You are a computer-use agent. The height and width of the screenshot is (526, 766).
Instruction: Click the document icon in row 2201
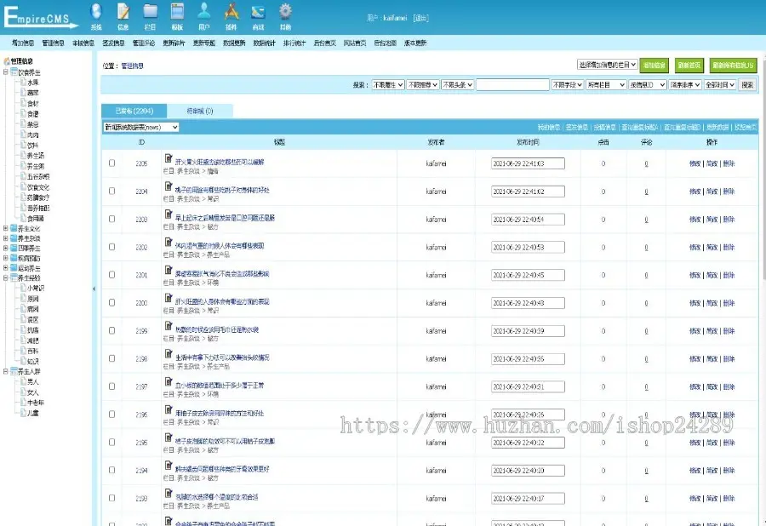tap(169, 270)
